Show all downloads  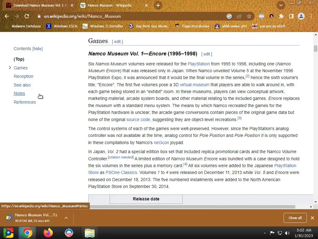pos(295,218)
